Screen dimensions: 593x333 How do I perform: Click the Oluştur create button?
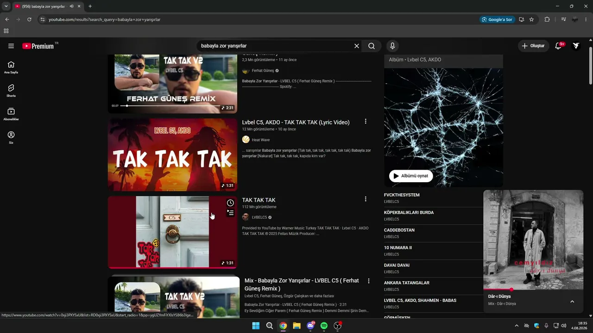533,46
